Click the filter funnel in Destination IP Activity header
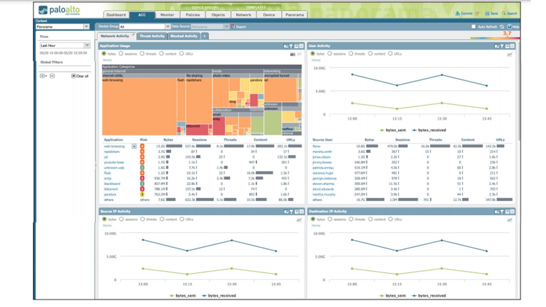546x307 pixels. (x=502, y=211)
